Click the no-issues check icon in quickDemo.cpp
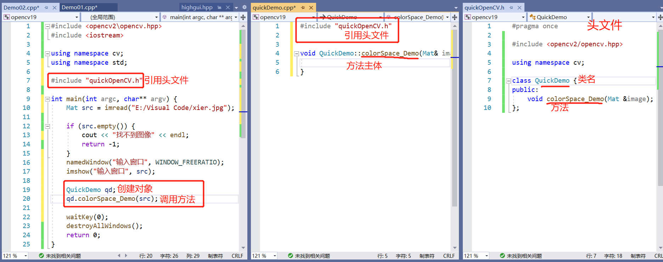The image size is (663, 262). pos(291,256)
